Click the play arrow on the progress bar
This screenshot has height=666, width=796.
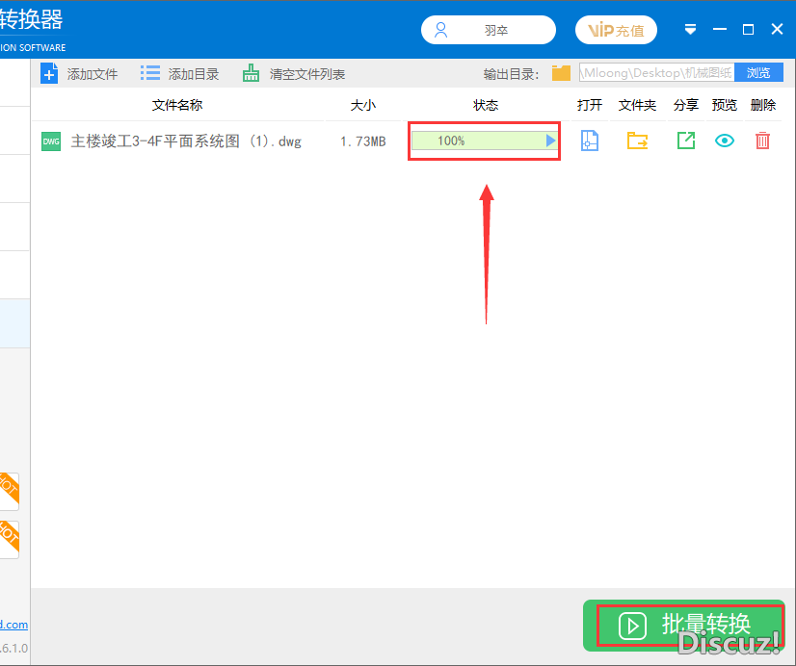point(550,141)
